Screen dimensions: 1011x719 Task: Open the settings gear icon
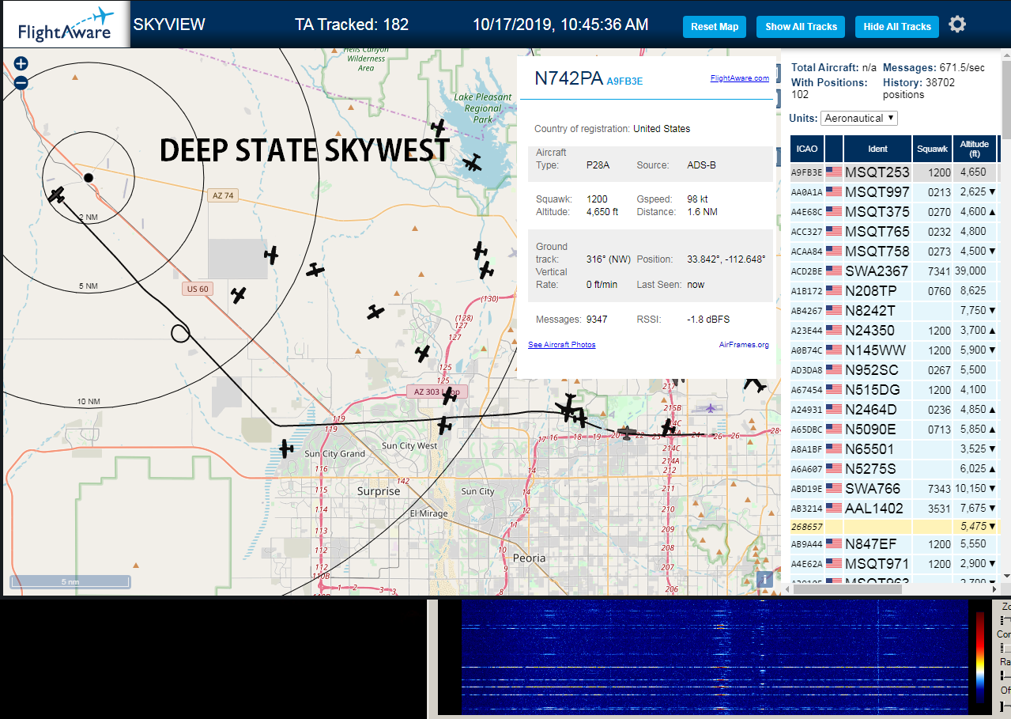pyautogui.click(x=957, y=25)
